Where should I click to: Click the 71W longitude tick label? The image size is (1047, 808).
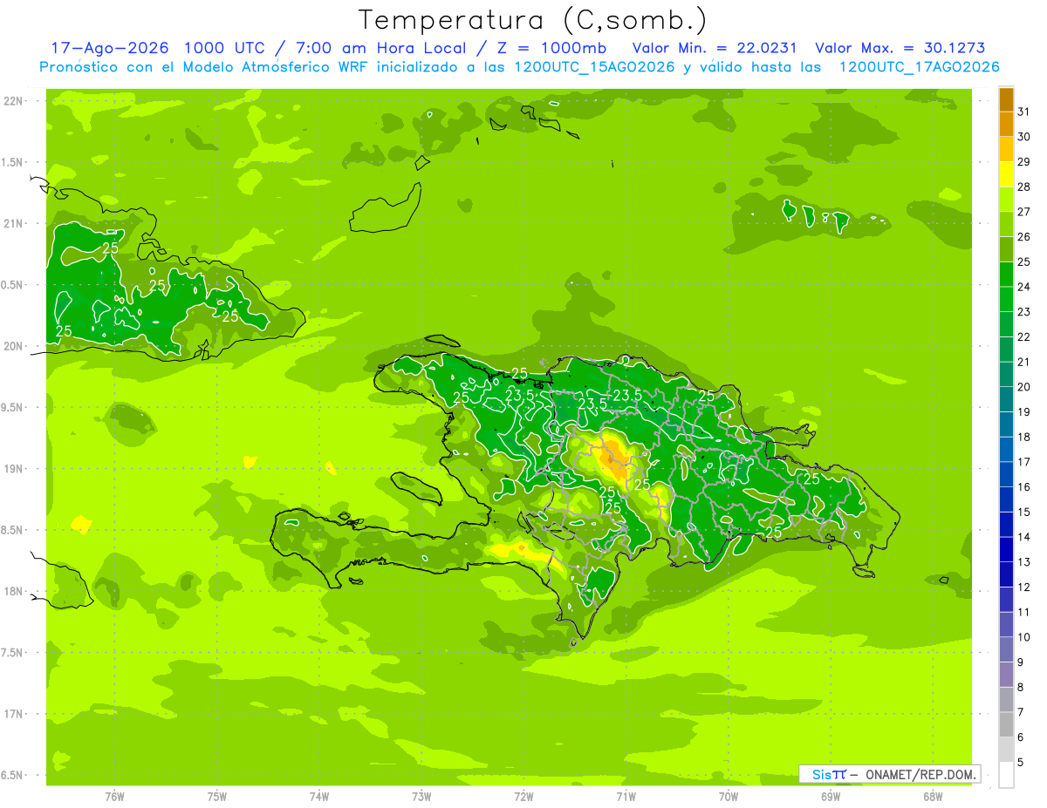pos(626,797)
